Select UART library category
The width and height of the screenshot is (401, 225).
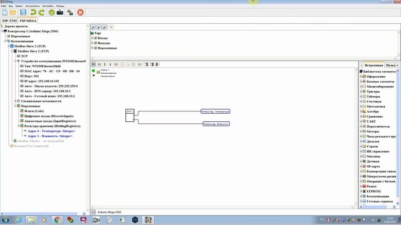371,121
